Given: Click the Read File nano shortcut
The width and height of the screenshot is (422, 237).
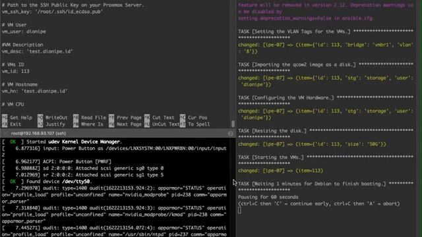Looking at the screenshot, I should pyautogui.click(x=90, y=117).
